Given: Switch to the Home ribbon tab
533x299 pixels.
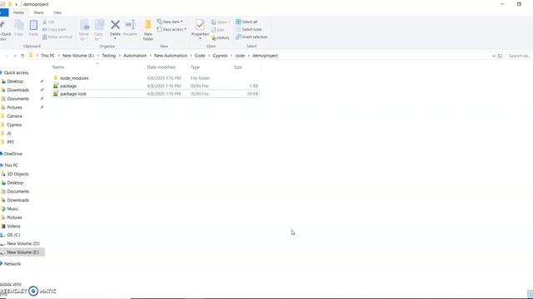Looking at the screenshot, I should [x=18, y=12].
